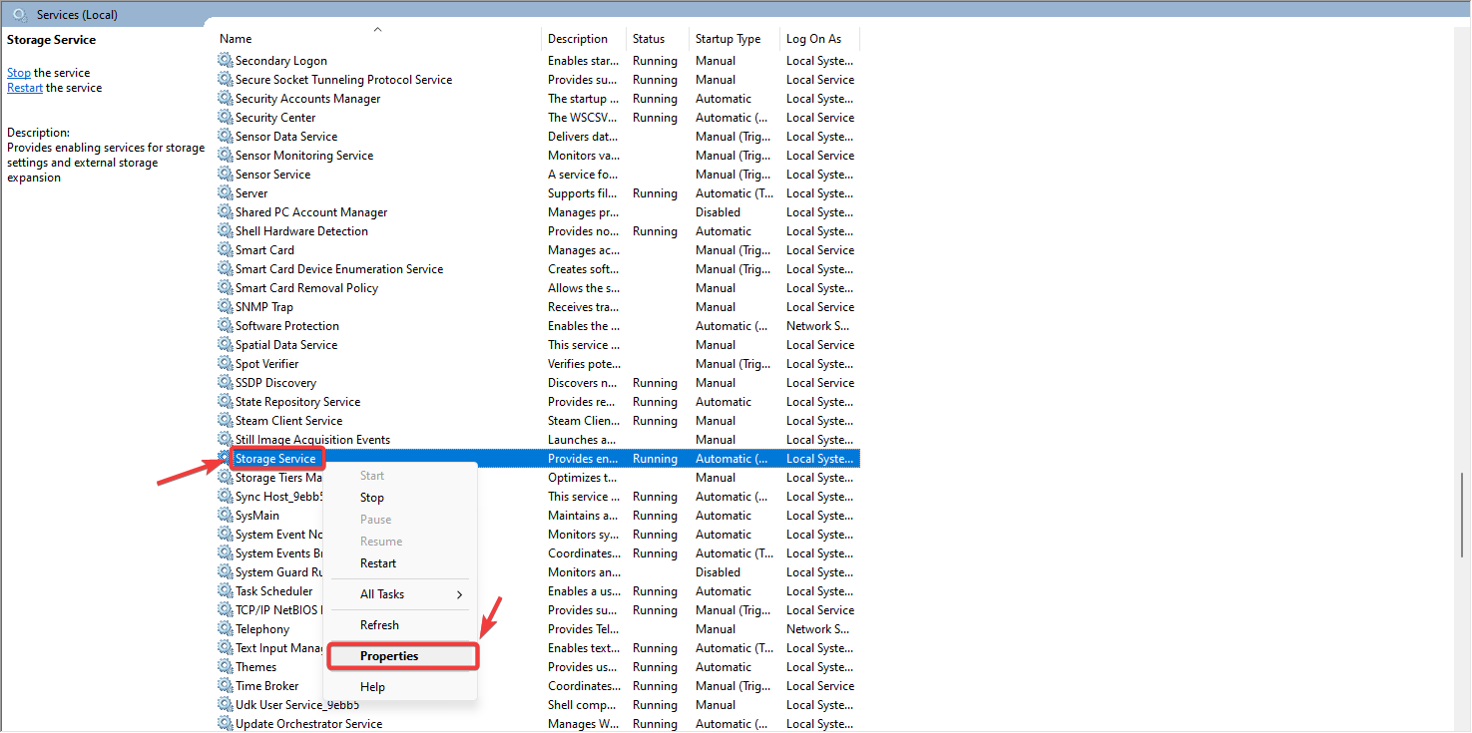The width and height of the screenshot is (1472, 733).
Task: Select the SysMain service icon
Action: pos(226,516)
